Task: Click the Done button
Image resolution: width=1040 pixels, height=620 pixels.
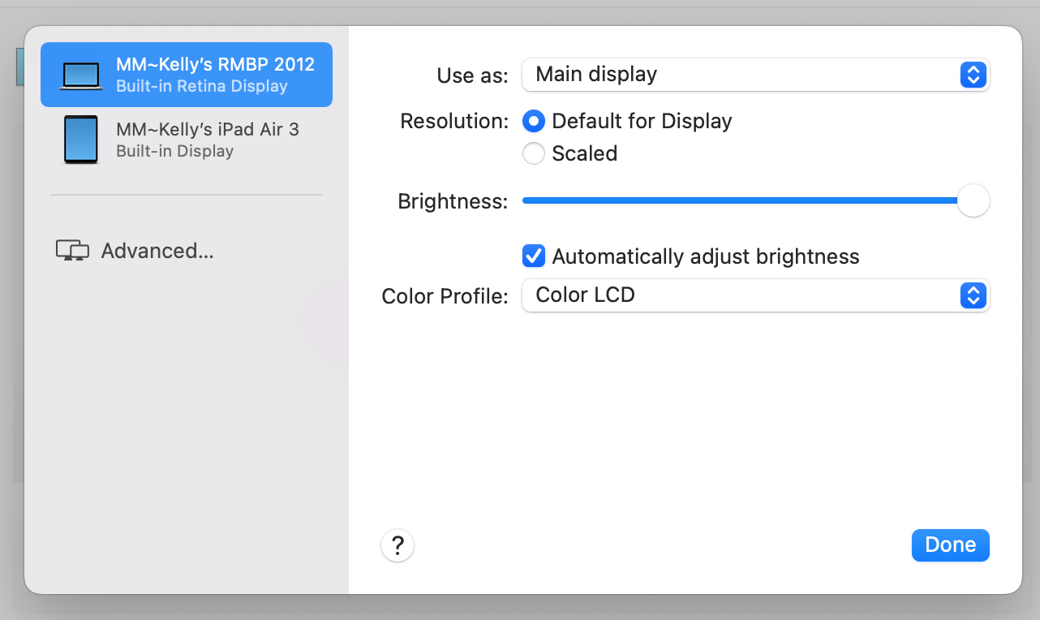Action: point(951,545)
